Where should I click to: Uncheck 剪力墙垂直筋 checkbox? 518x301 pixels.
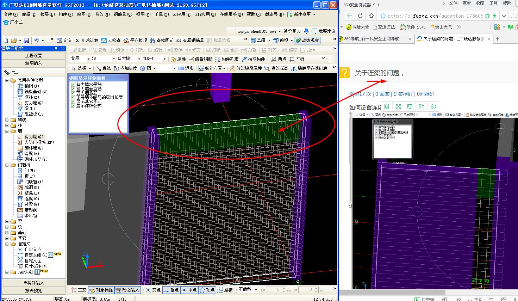click(x=73, y=89)
